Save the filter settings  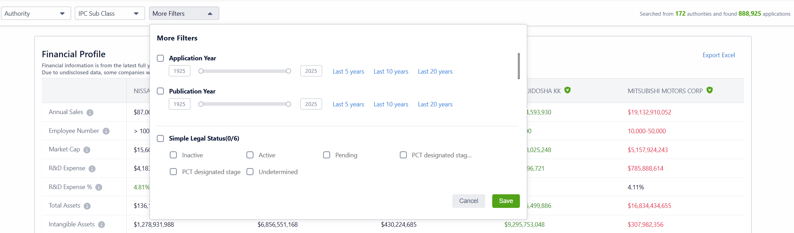[x=506, y=201]
